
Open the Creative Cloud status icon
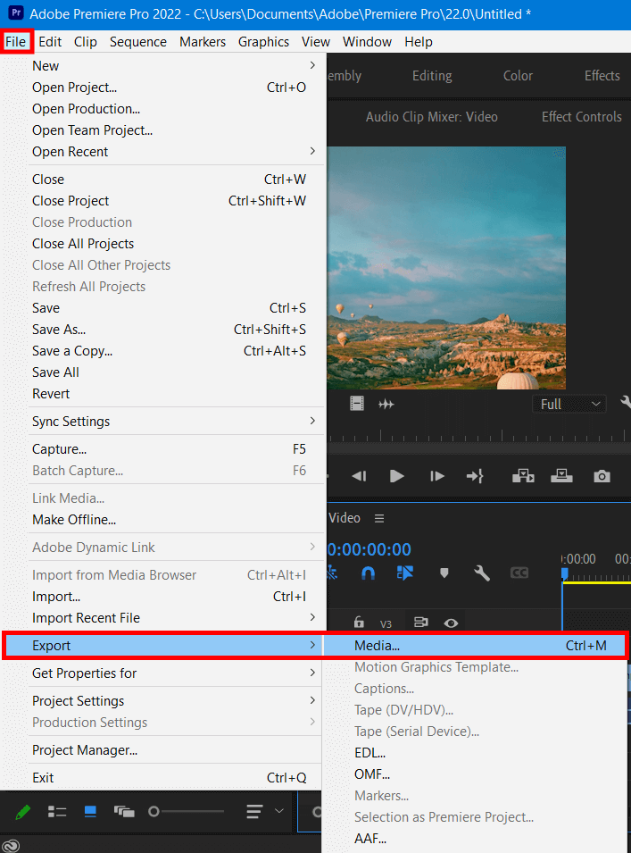12,845
